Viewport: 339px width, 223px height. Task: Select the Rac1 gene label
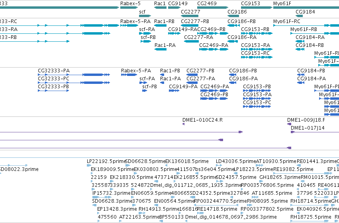coord(160,4)
